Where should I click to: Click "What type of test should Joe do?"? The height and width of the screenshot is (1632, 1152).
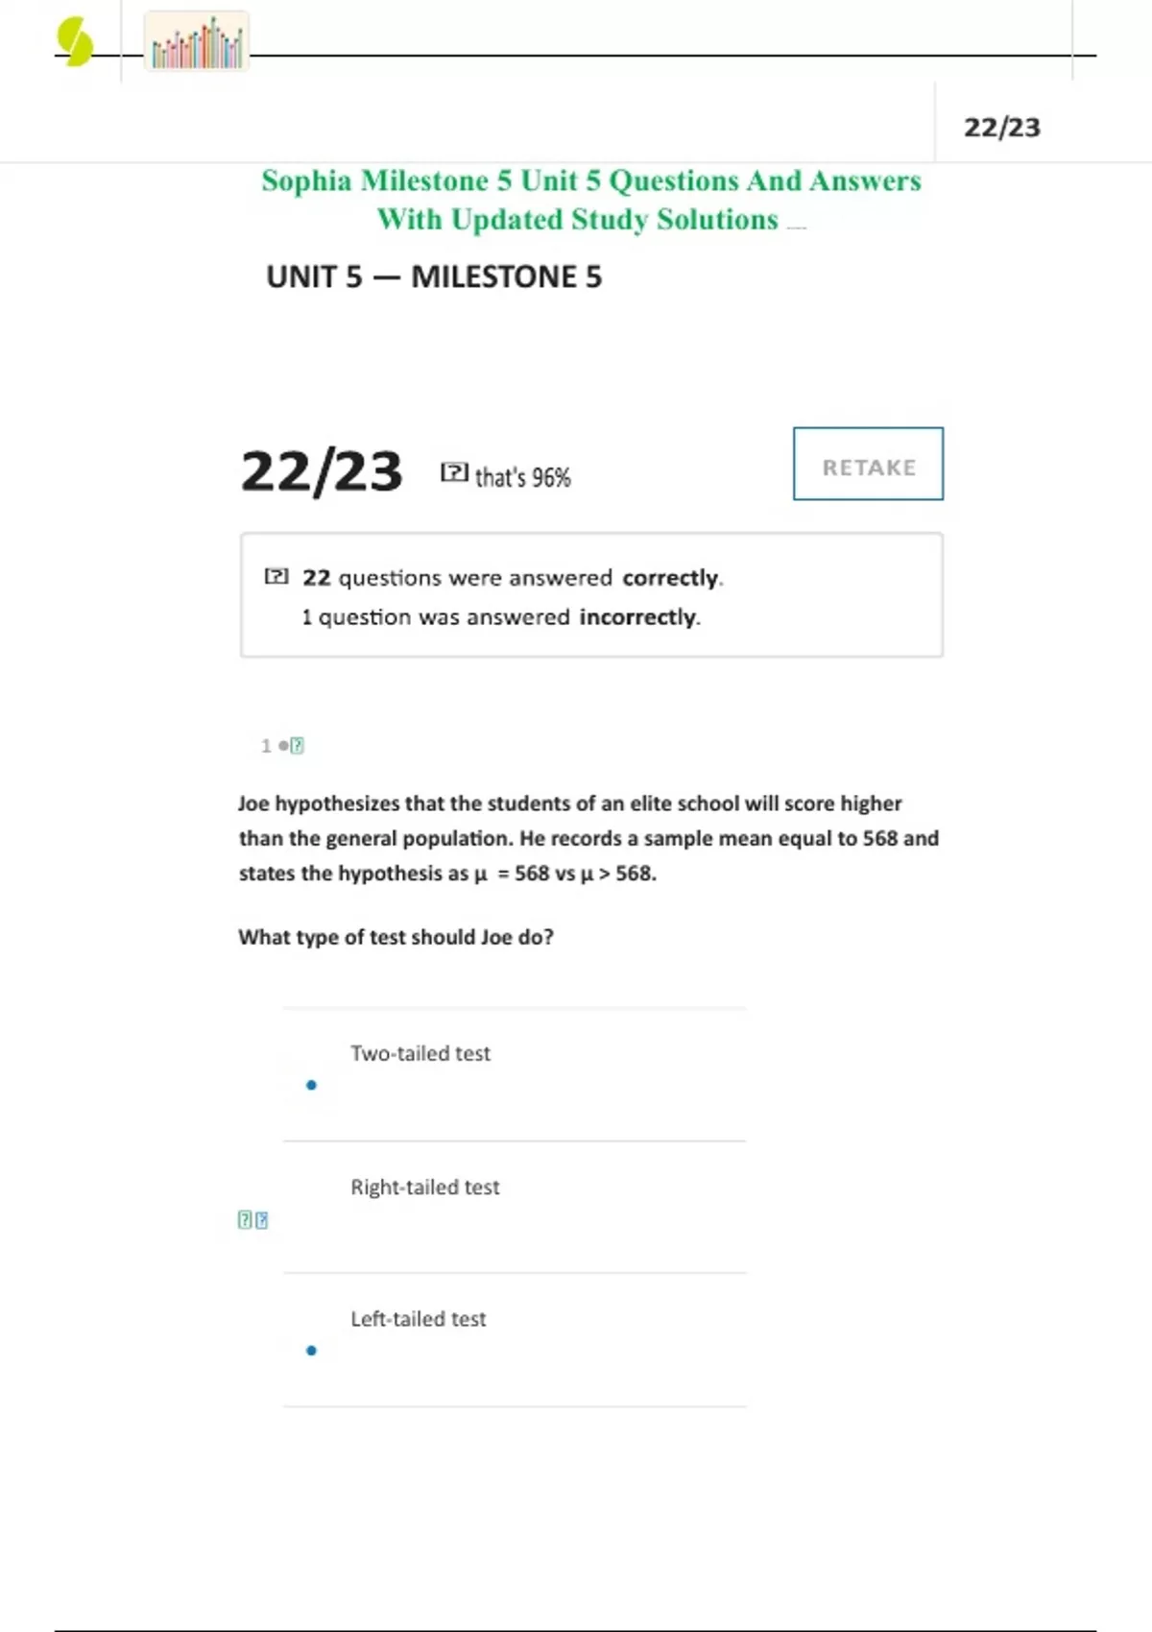[396, 937]
